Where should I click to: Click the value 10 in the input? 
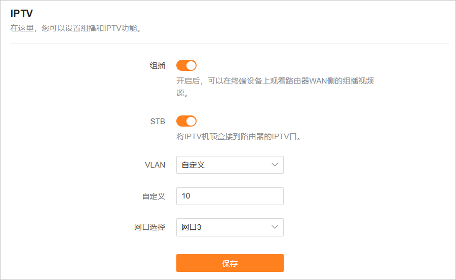click(186, 196)
